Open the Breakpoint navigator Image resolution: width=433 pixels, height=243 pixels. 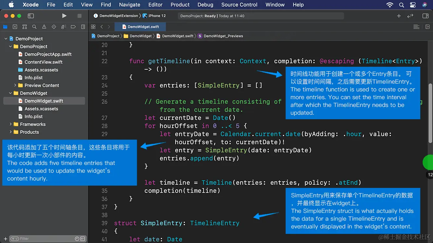[x=73, y=27]
